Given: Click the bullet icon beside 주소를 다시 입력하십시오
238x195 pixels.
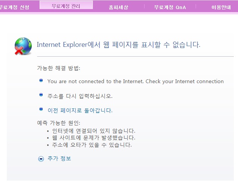Looking at the screenshot, I should 41,95.
